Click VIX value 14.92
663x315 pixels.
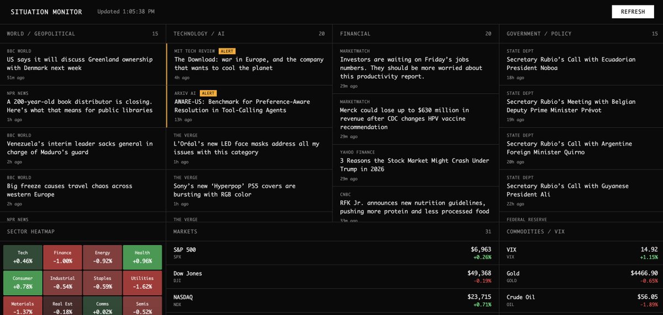649,249
